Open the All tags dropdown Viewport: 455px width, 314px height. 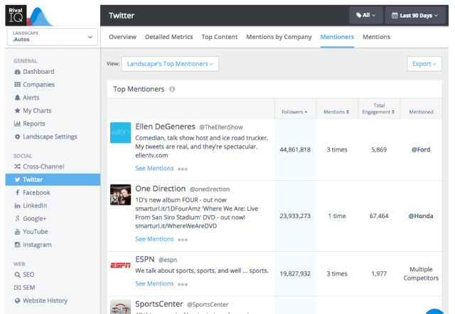[366, 16]
